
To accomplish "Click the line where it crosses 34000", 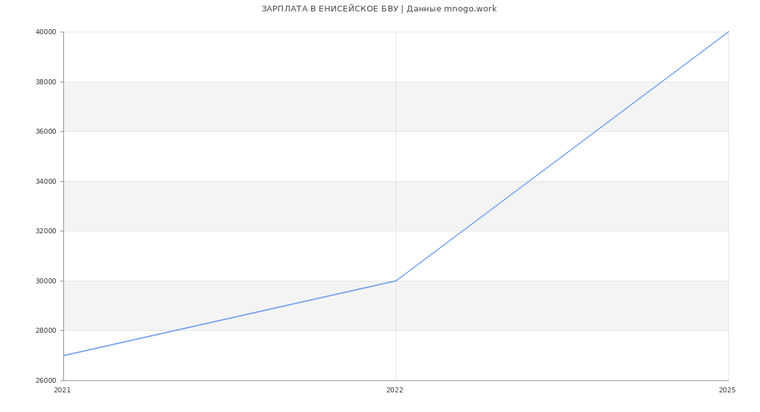I will (x=529, y=181).
